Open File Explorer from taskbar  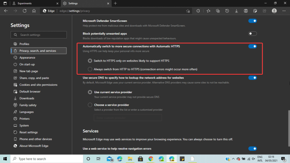[x=130, y=159]
